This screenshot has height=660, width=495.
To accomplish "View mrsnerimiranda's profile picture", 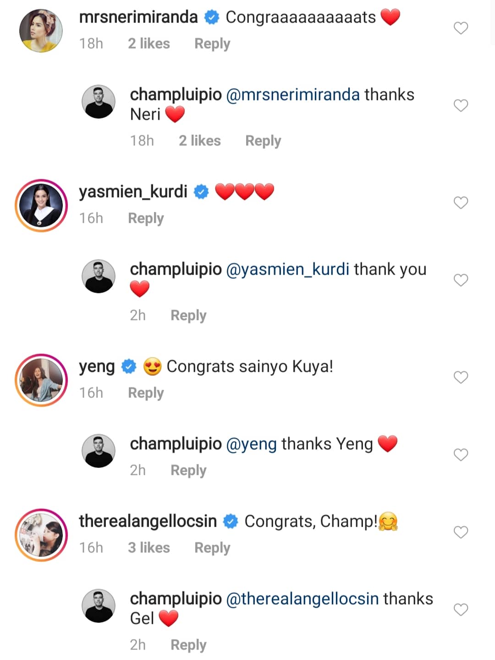I will 41,31.
